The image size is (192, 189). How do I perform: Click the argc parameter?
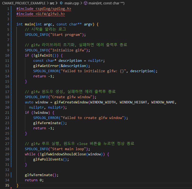(48, 24)
